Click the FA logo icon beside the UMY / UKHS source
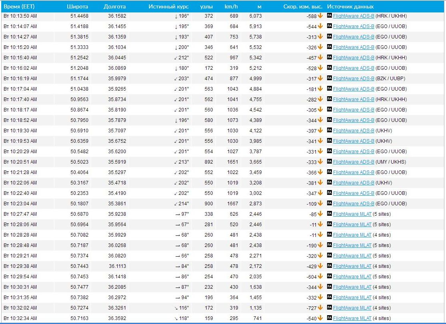 [x=329, y=162]
